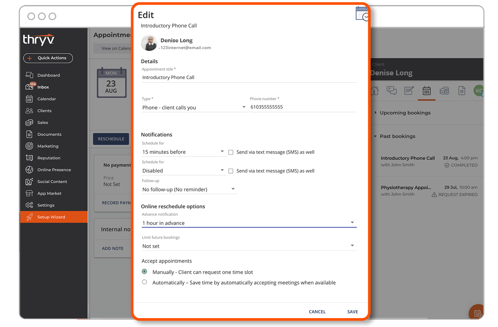This screenshot has width=498, height=327.
Task: Enable SMS for 15 minutes before reminder
Action: tap(231, 152)
